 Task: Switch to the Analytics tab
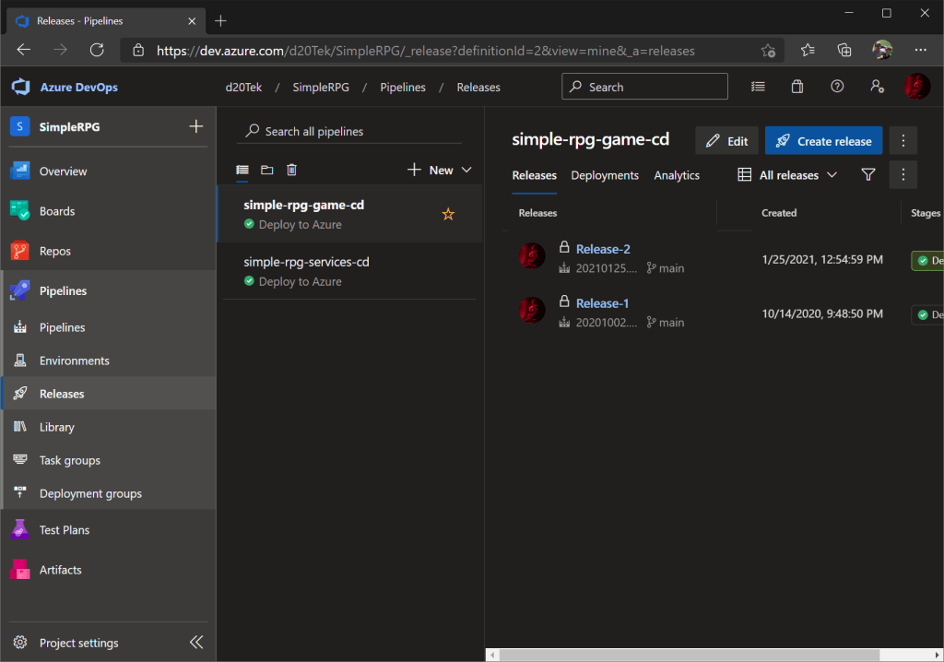tap(677, 175)
